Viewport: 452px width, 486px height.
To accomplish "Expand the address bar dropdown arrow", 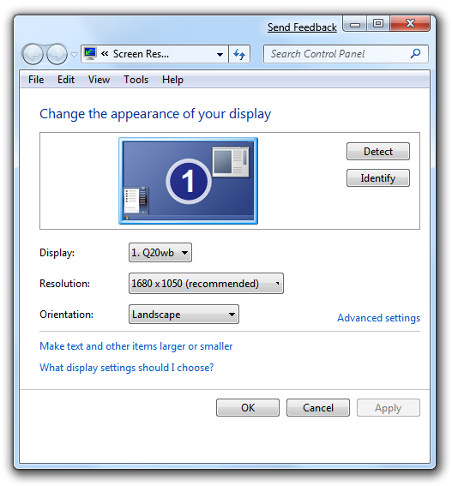I will click(x=220, y=55).
